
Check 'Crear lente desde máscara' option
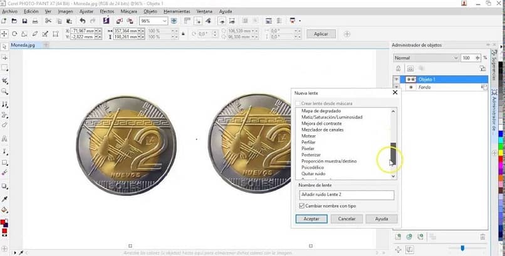(x=298, y=103)
